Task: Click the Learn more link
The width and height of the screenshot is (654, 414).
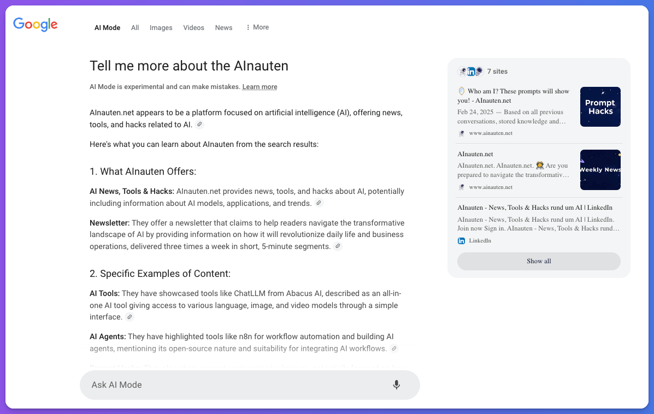Action: [260, 87]
